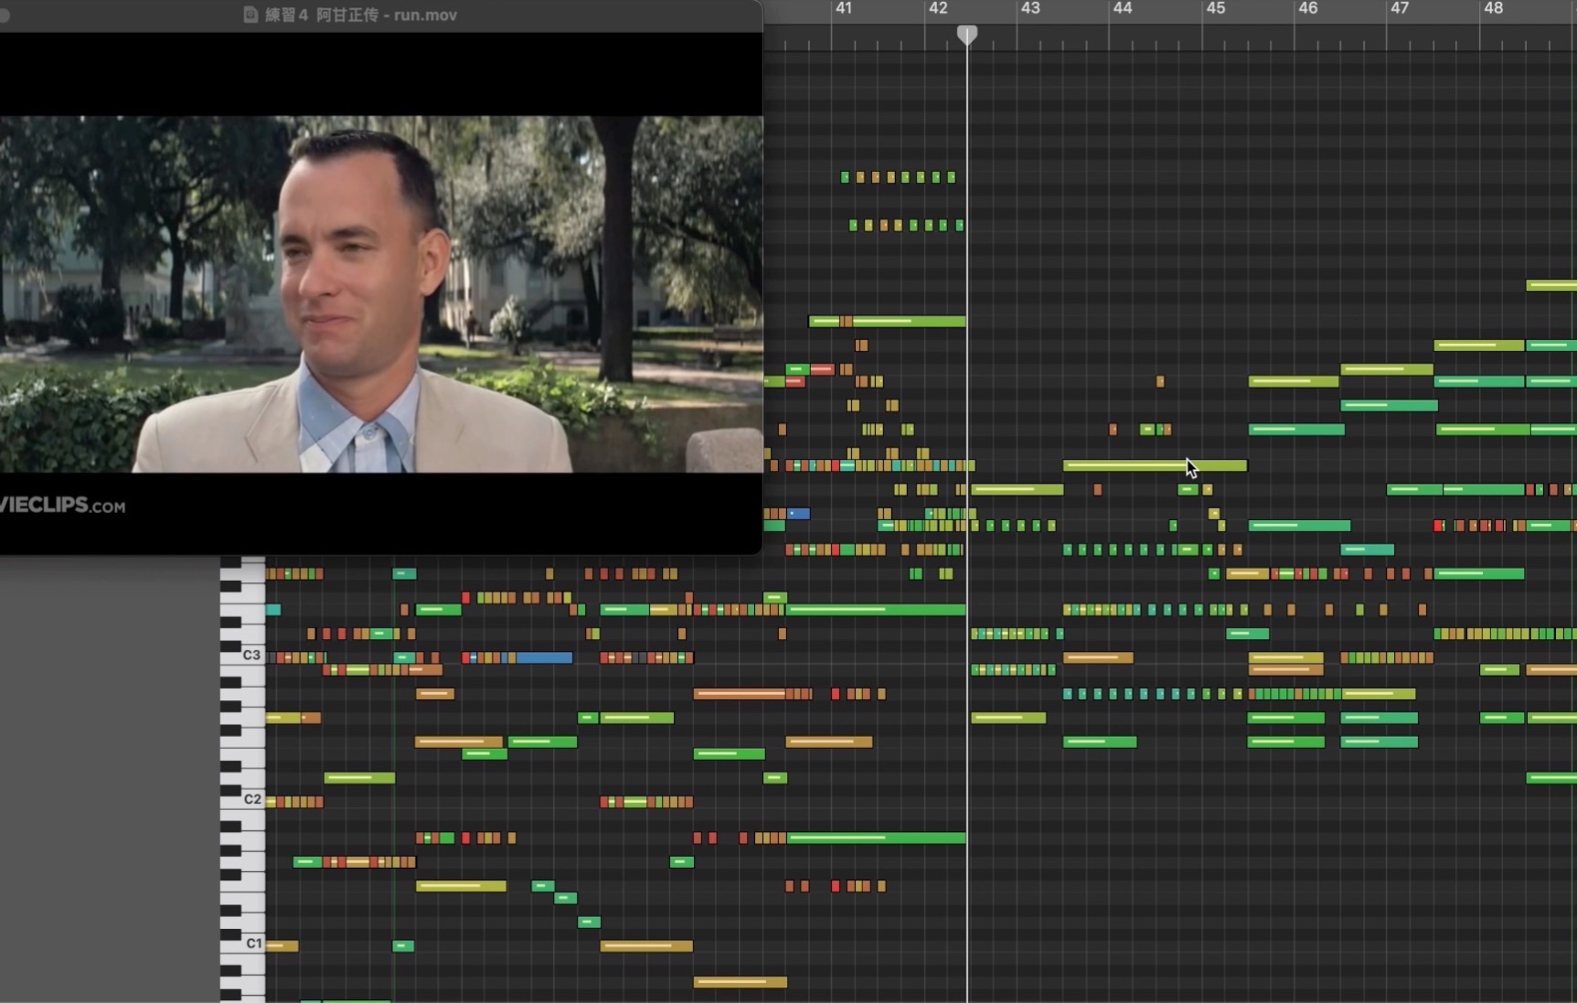This screenshot has height=1003, width=1577.
Task: Jump to bar 41 in the ruler
Action: (843, 8)
